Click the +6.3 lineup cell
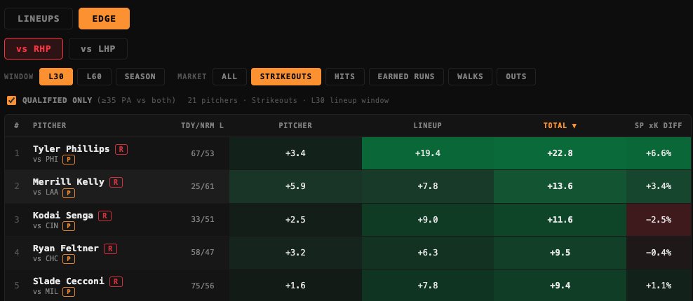The image size is (693, 301). tap(427, 253)
